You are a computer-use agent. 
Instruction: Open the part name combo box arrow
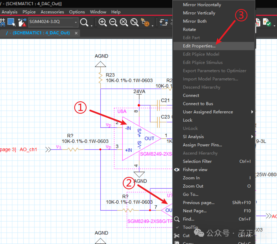click(x=76, y=22)
